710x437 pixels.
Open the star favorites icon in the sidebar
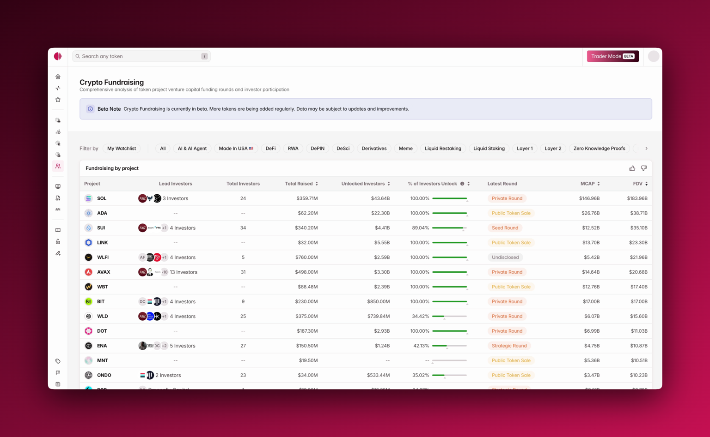[x=58, y=100]
